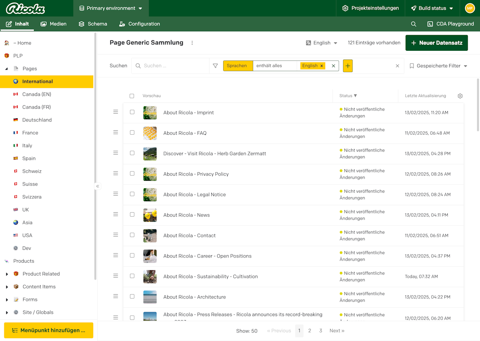480x341 pixels.
Task: Click the Ricola logo
Action: click(x=25, y=8)
